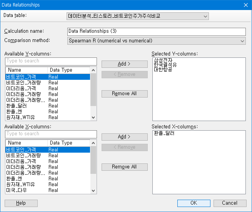The width and height of the screenshot is (252, 212).
Task: Sort Y-columns list by Data Type header
Action: [x=69, y=70]
